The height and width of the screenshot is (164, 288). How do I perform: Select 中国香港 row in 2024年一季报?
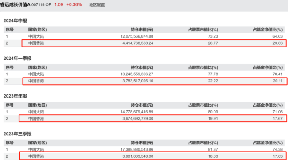144,81
